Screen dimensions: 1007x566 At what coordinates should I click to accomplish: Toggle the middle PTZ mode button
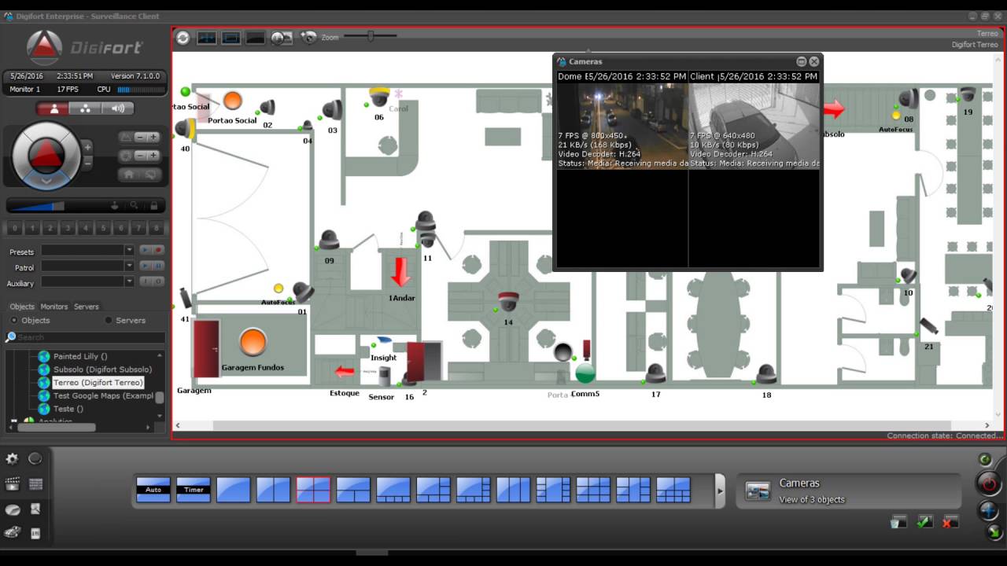pyautogui.click(x=85, y=108)
